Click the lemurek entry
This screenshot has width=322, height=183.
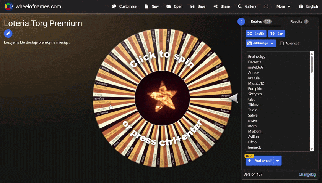tap(254, 148)
